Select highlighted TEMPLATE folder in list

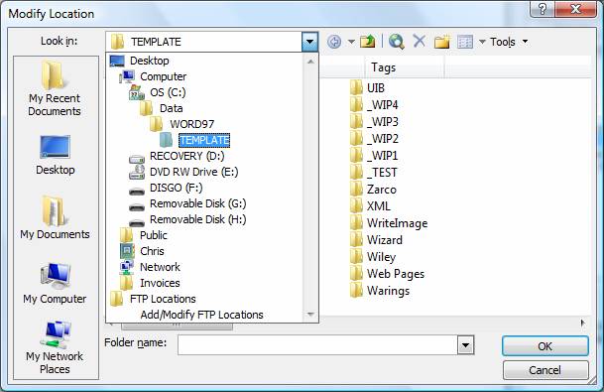[x=194, y=140]
